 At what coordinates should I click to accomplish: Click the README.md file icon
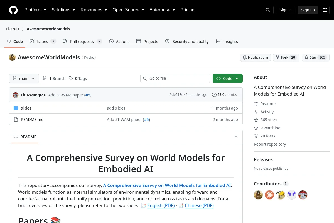coord(16,120)
